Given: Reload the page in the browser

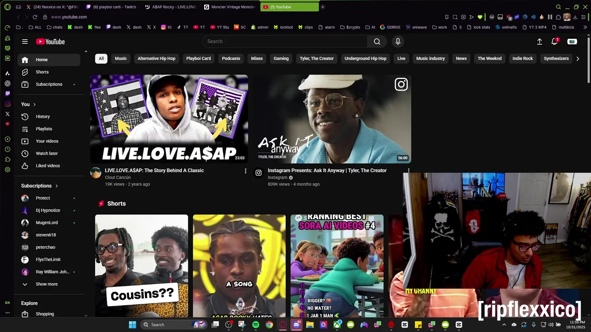Looking at the screenshot, I should pyautogui.click(x=35, y=17).
